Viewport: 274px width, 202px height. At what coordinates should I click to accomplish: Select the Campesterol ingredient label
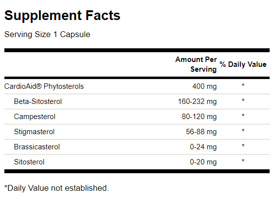tap(35, 117)
